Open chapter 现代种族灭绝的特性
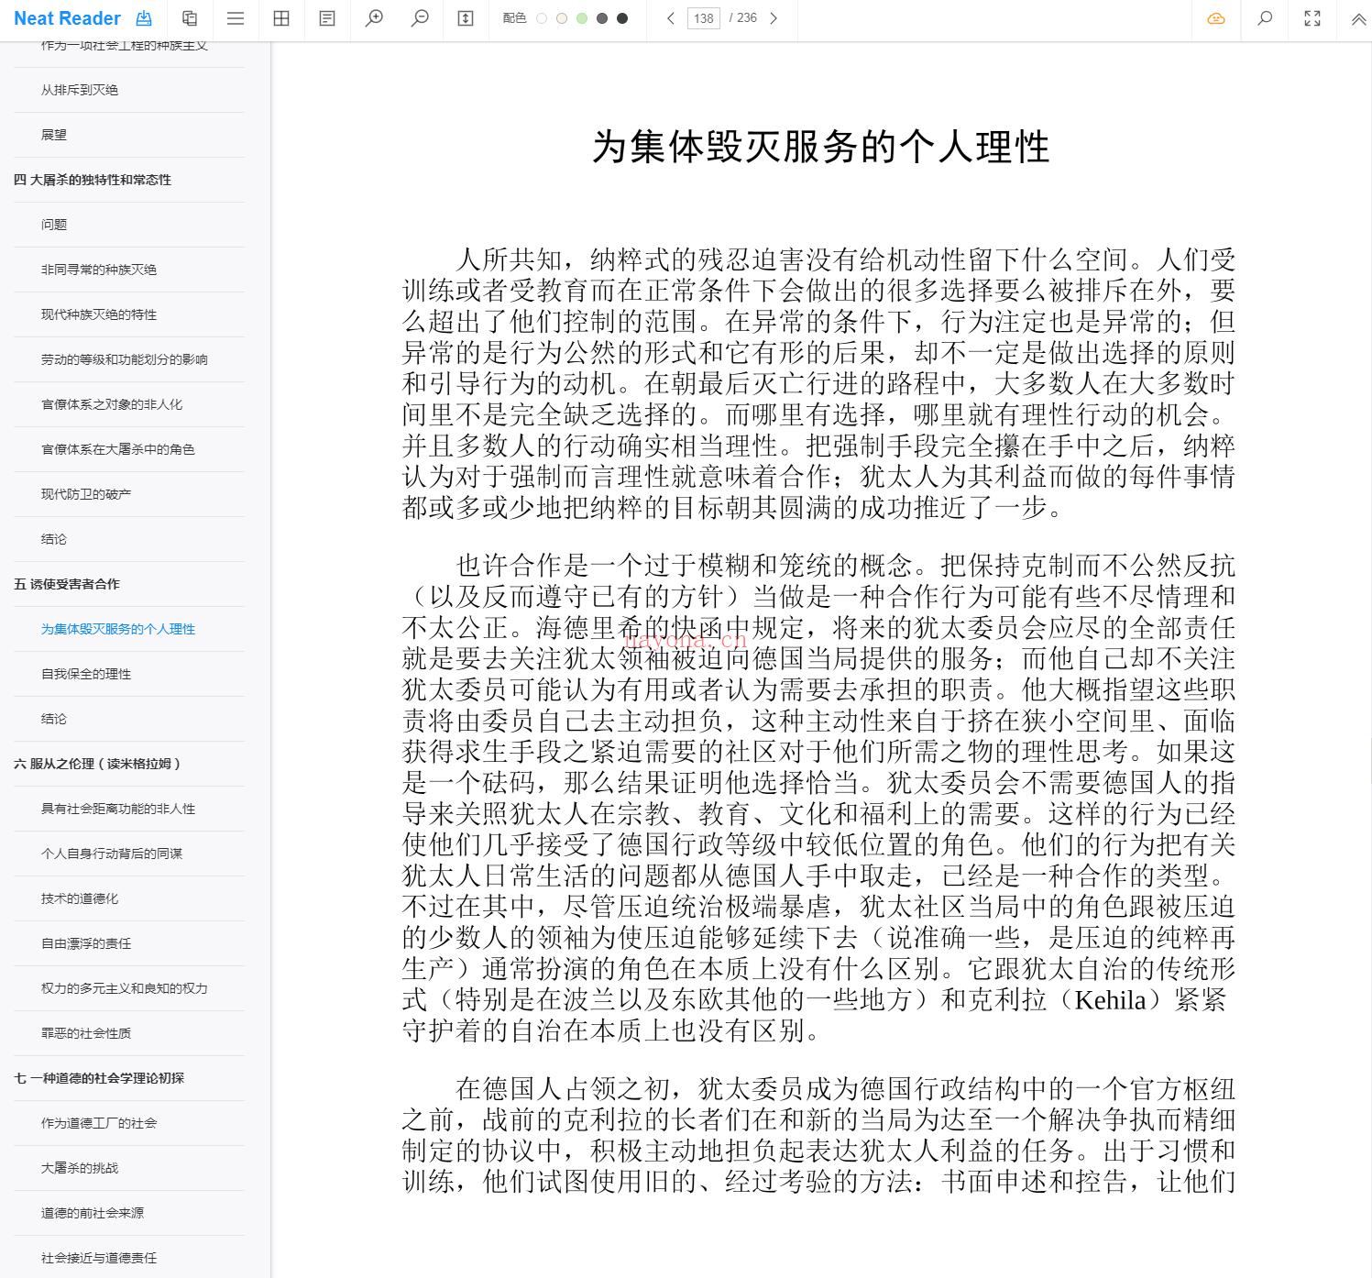This screenshot has width=1372, height=1278. point(99,314)
